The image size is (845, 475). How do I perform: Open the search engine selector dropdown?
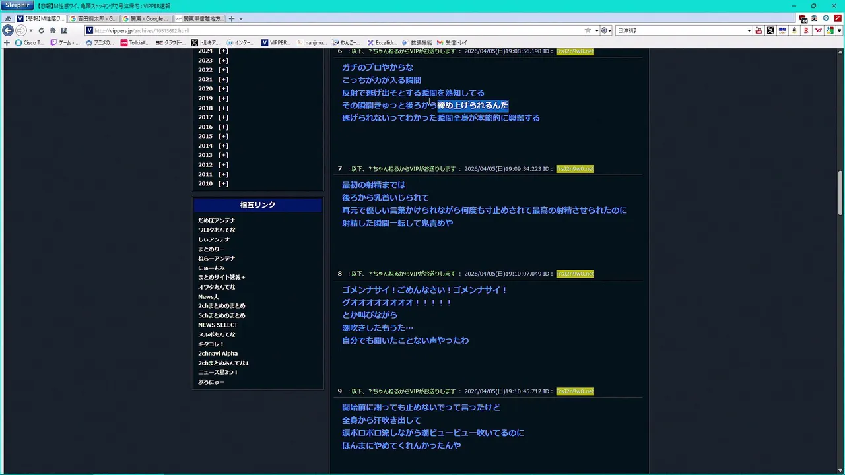click(607, 30)
